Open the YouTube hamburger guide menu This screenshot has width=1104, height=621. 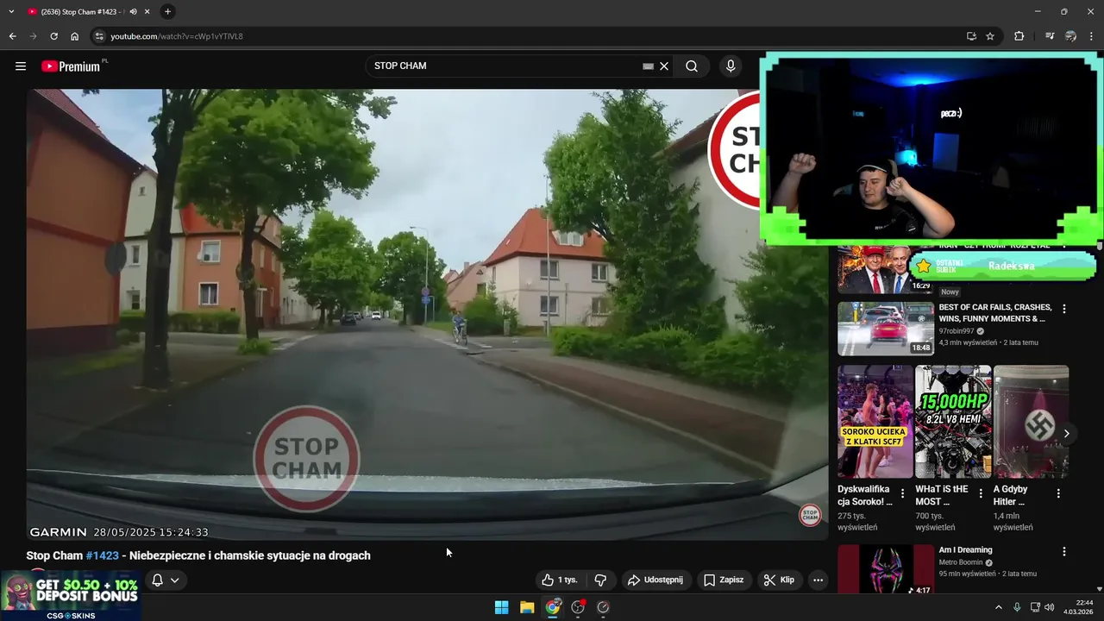(x=21, y=66)
